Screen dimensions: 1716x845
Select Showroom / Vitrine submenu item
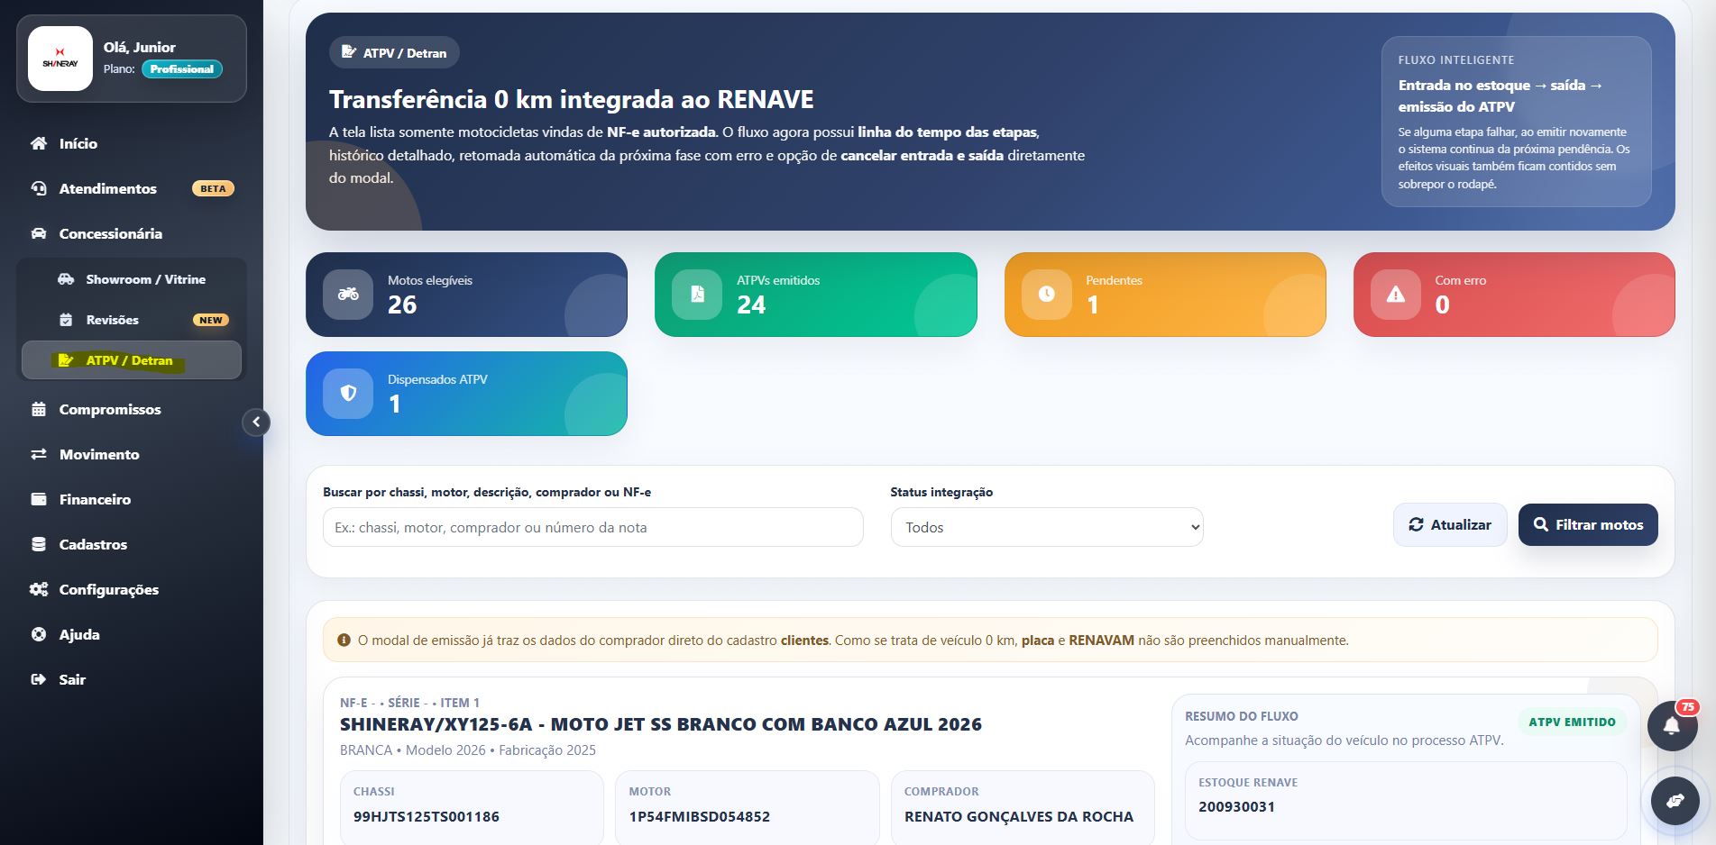pos(132,279)
